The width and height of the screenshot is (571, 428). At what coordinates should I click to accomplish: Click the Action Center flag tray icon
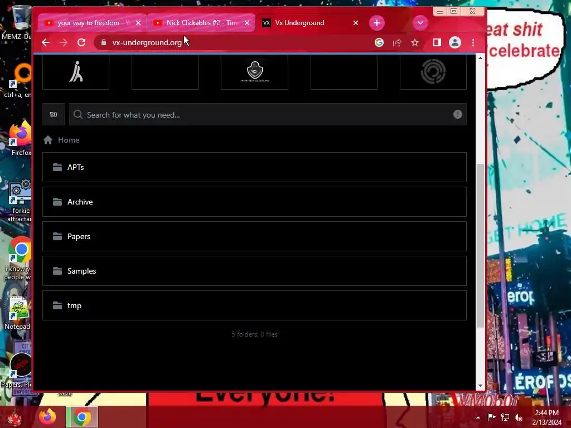point(491,417)
